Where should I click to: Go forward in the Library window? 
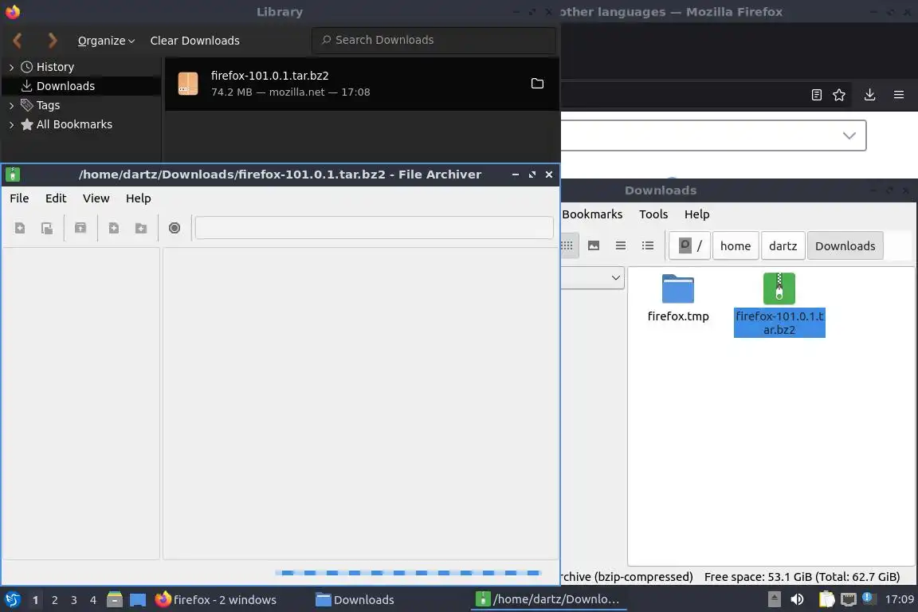[x=53, y=41]
